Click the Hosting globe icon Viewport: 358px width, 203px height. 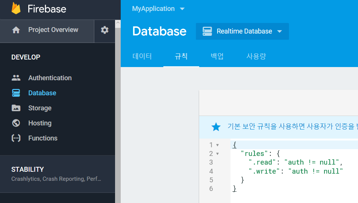point(16,123)
